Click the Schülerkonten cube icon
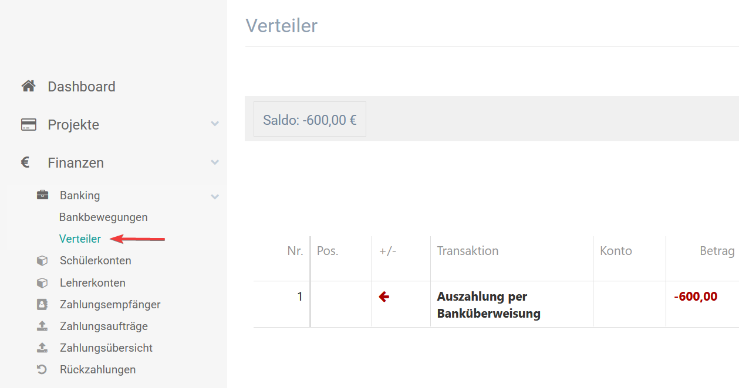This screenshot has height=388, width=739. (42, 260)
